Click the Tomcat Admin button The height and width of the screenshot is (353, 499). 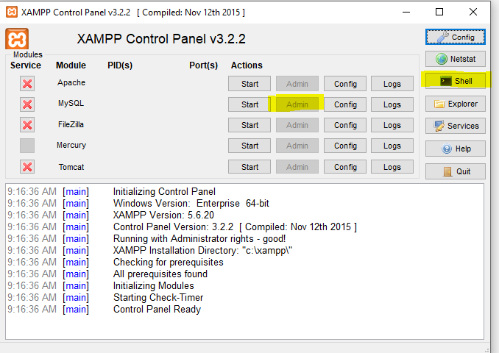tap(297, 167)
